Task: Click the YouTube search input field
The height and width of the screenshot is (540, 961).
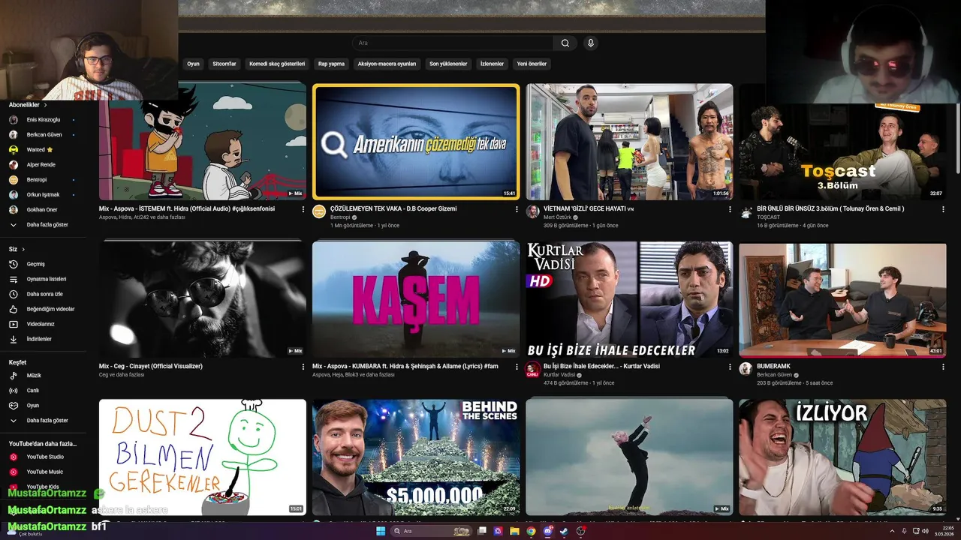Action: point(453,43)
